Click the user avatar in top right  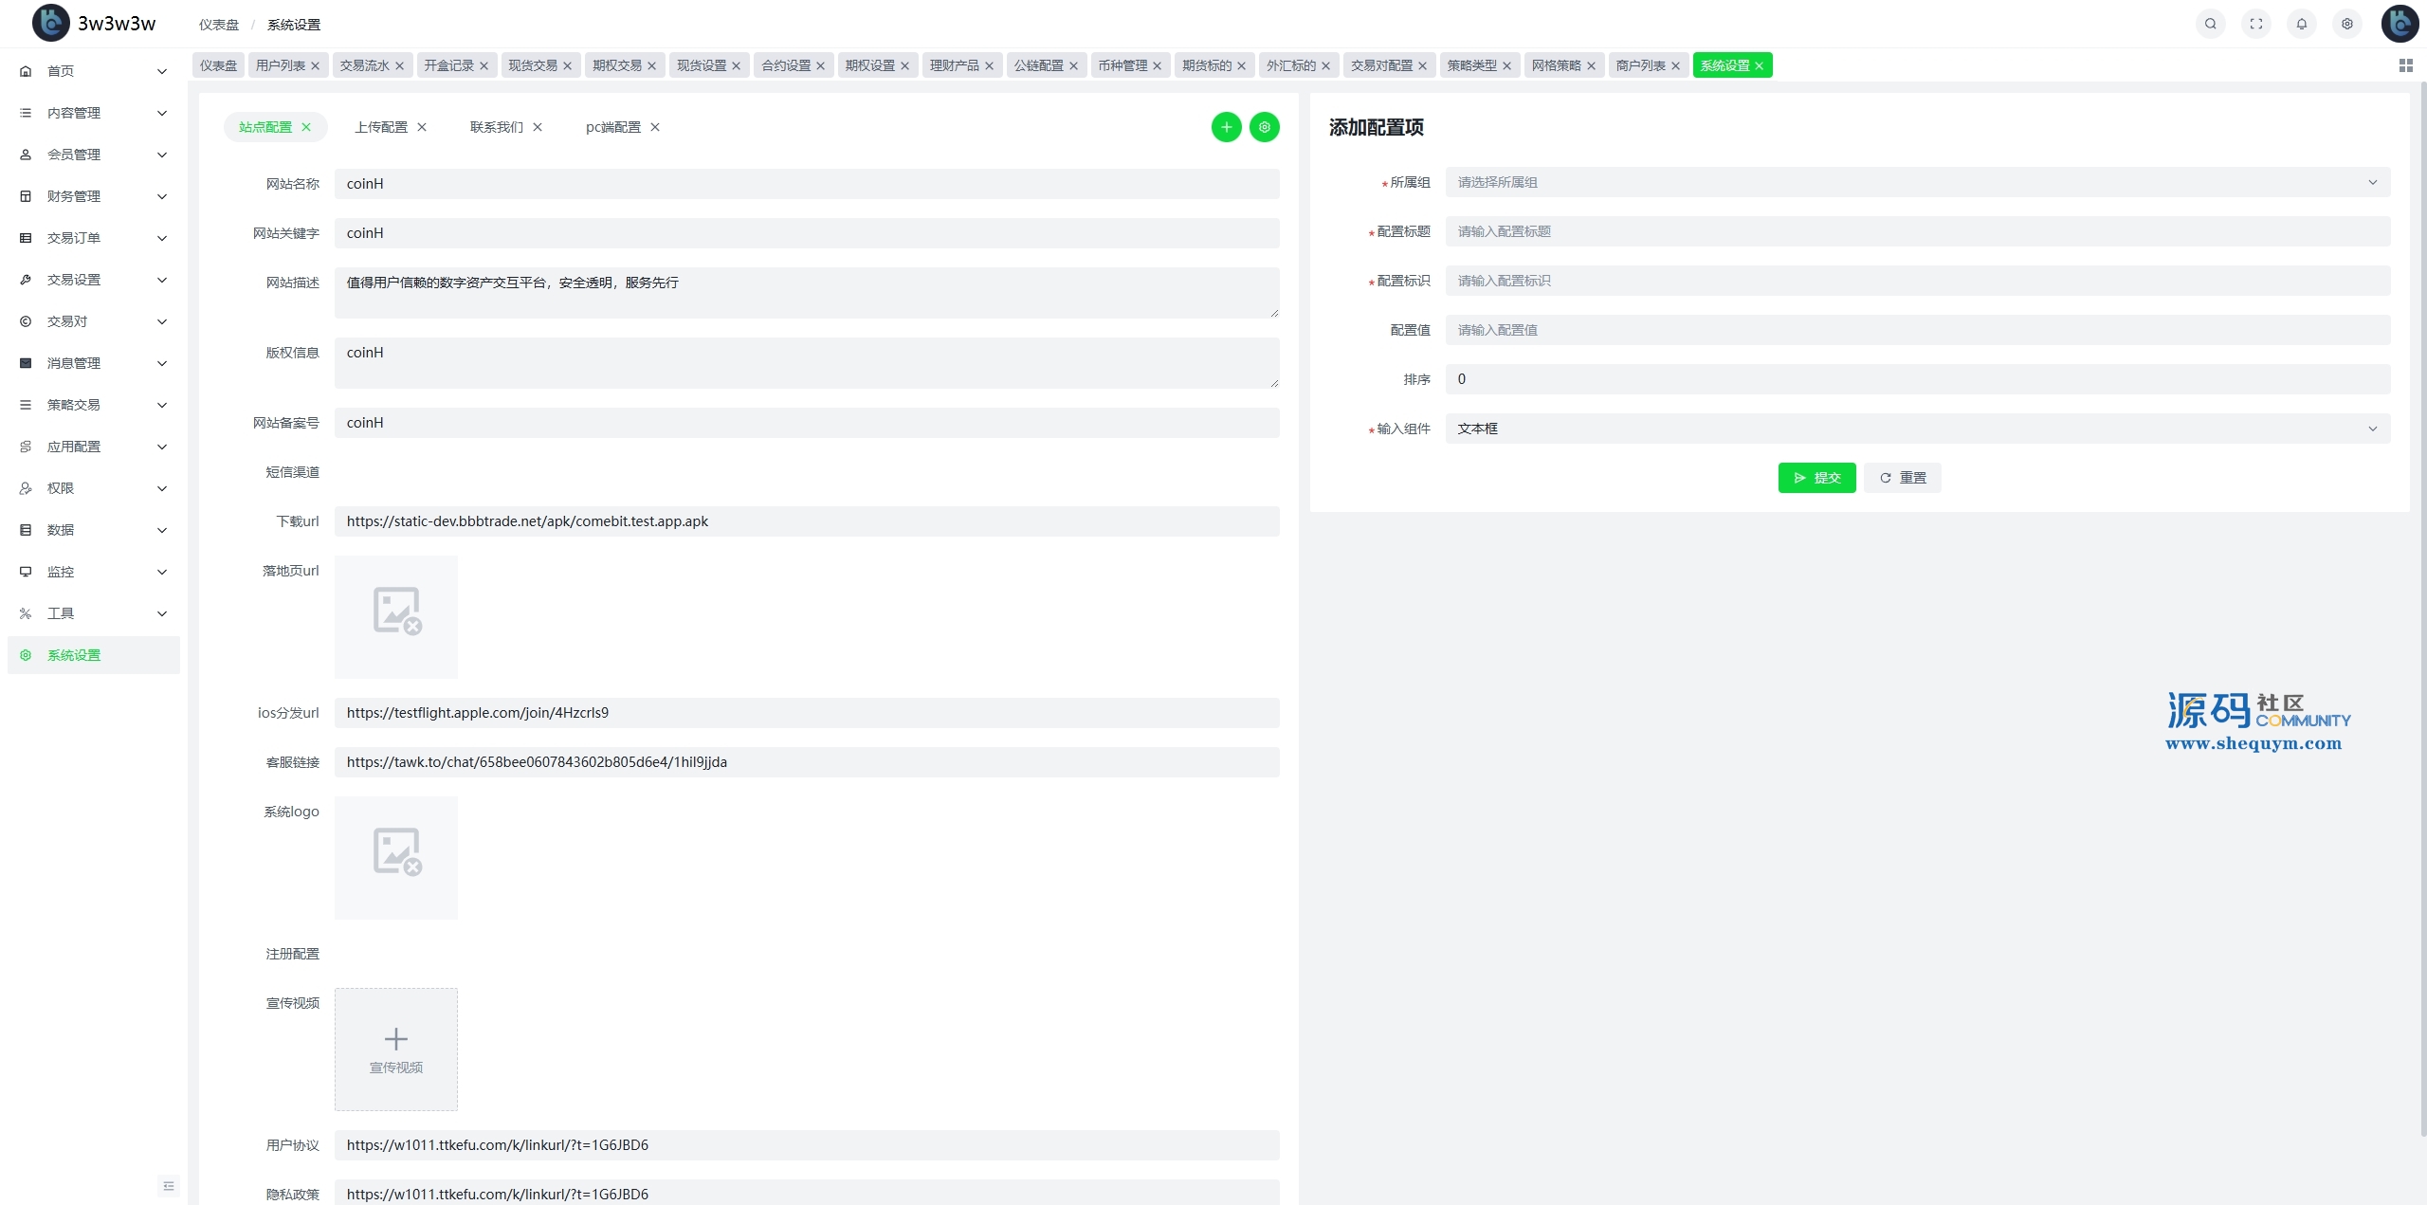(2400, 24)
